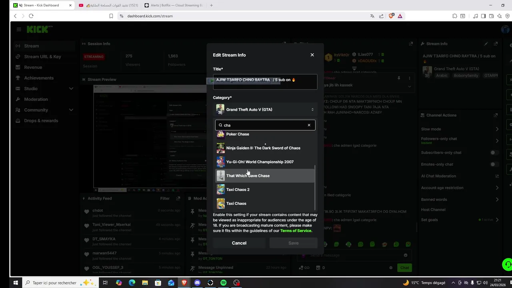Select the Taxi Chaos 2 category
The image size is (512, 288).
click(265, 190)
